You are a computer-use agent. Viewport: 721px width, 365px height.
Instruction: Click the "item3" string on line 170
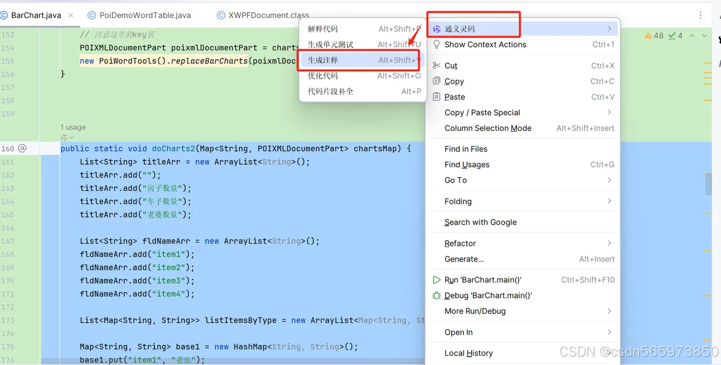pos(169,281)
